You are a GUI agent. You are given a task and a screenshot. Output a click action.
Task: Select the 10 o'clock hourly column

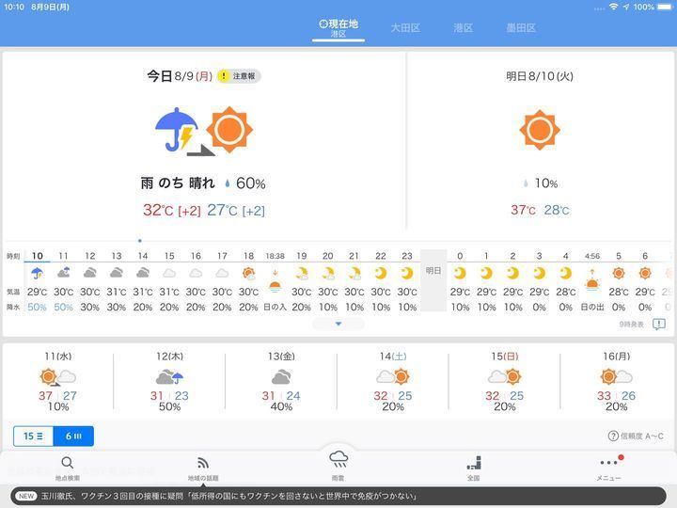[x=37, y=281]
